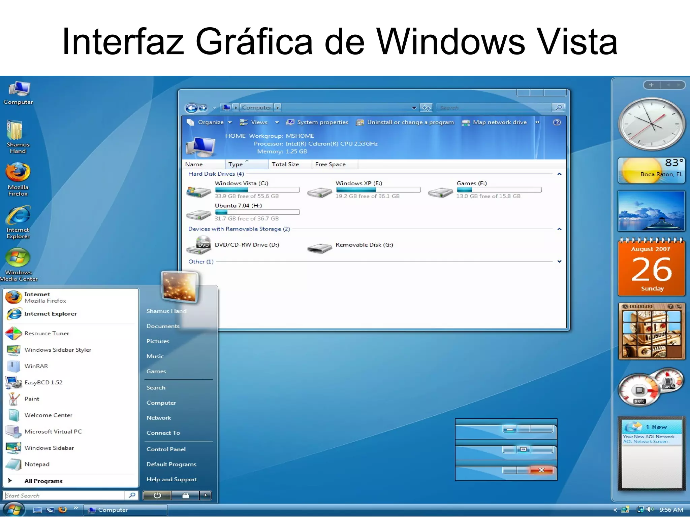
Task: Launch Mozilla Firefox from desktop icon
Action: (x=18, y=180)
